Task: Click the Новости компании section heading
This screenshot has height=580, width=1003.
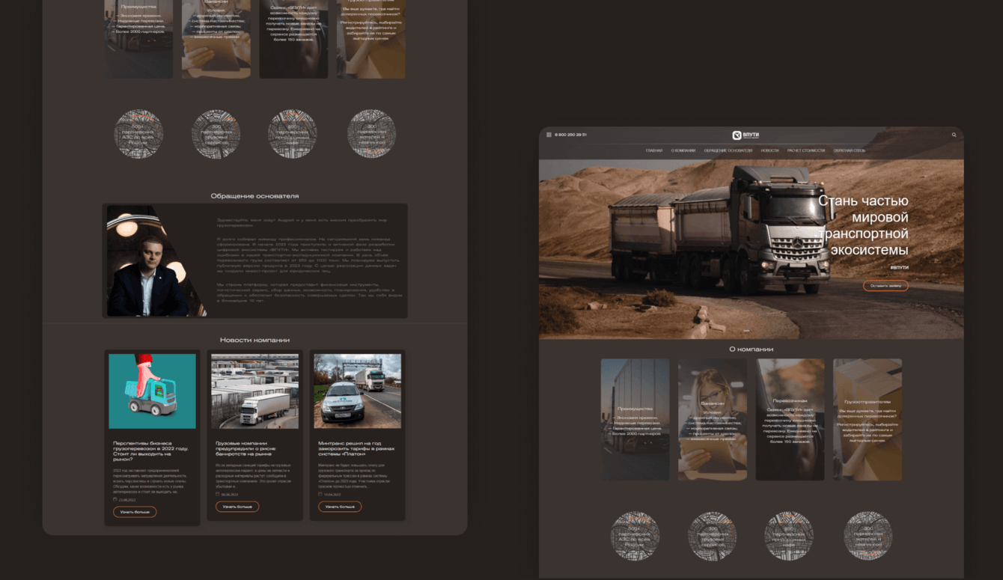Action: tap(254, 340)
